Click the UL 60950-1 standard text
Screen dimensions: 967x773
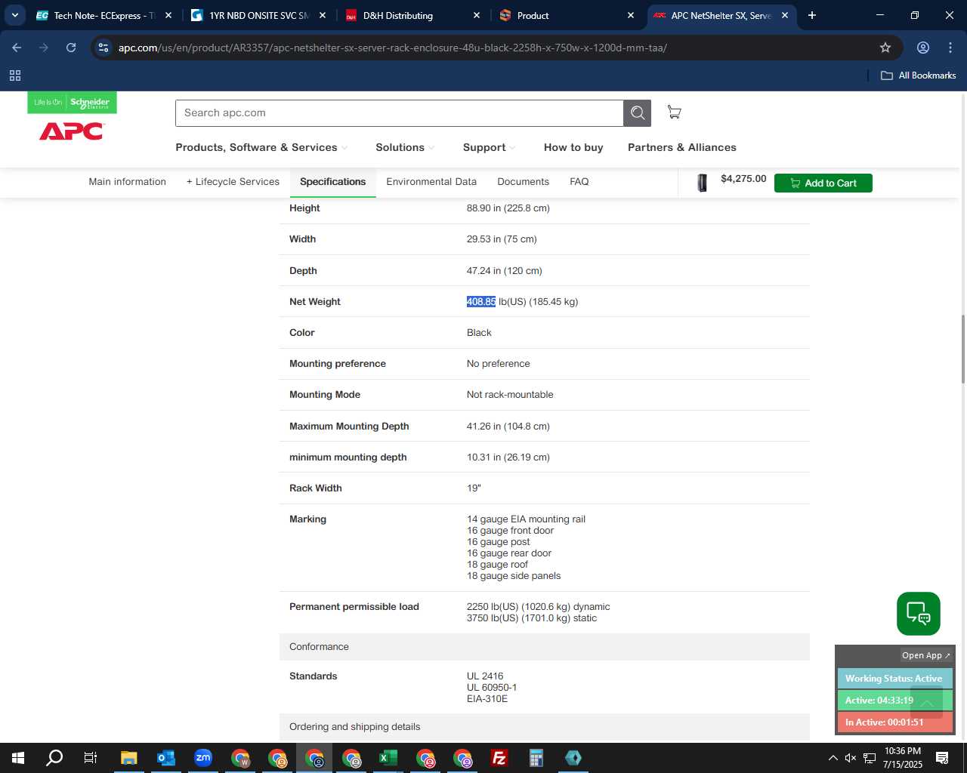point(492,688)
